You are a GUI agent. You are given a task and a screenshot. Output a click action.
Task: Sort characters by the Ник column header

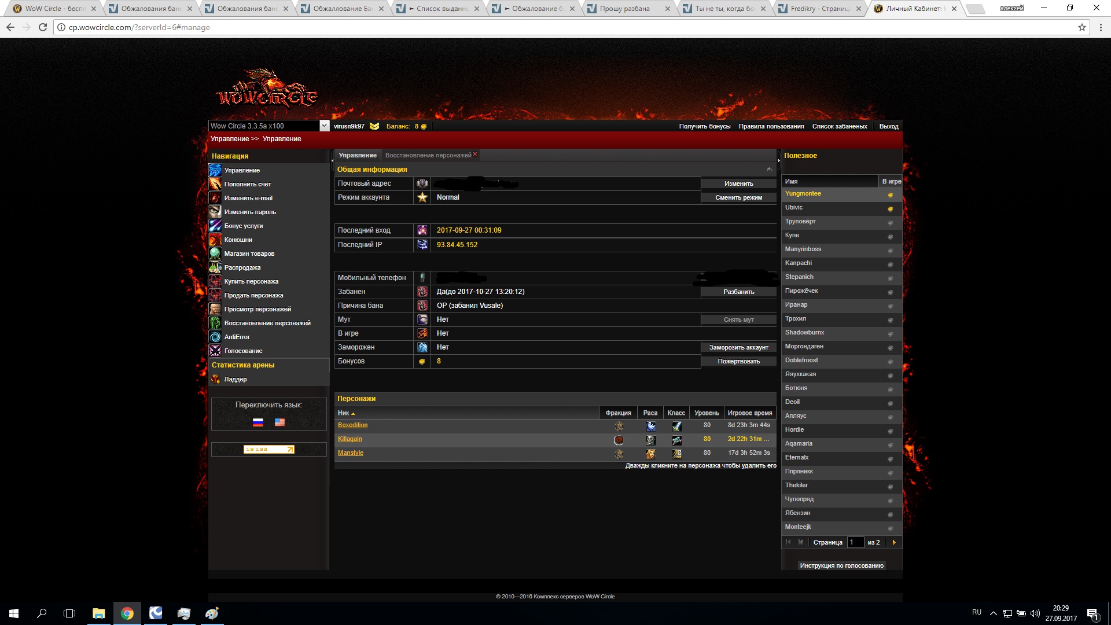[x=344, y=413]
